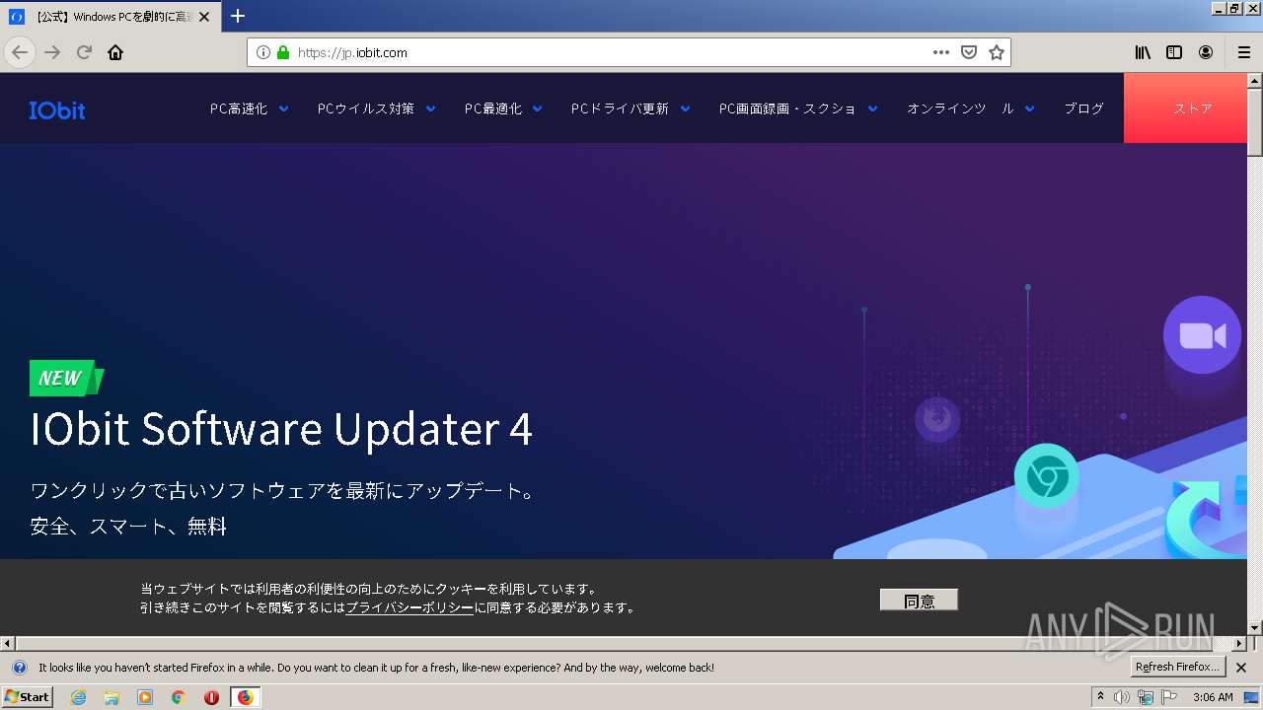Click the video camera bubble in banner
Screen dimensions: 1263x710
[x=1202, y=335]
